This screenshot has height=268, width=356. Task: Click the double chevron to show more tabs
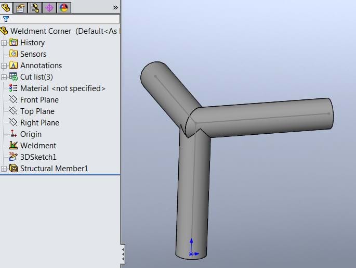tap(115, 7)
